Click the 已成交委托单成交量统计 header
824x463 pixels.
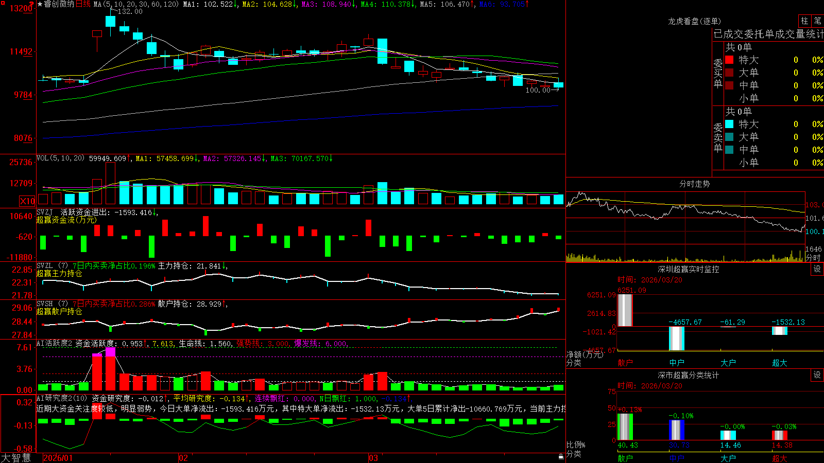tap(768, 34)
